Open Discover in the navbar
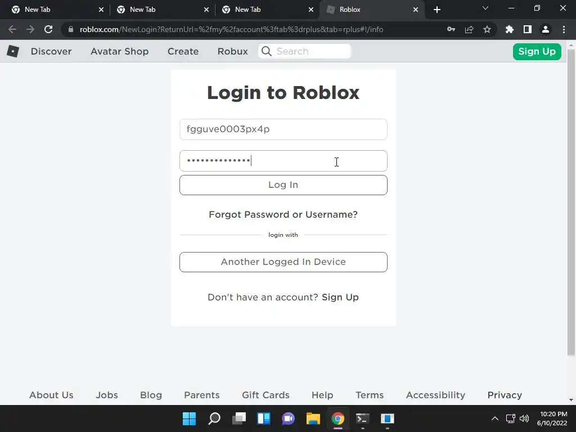Viewport: 576px width, 432px height. 51,51
